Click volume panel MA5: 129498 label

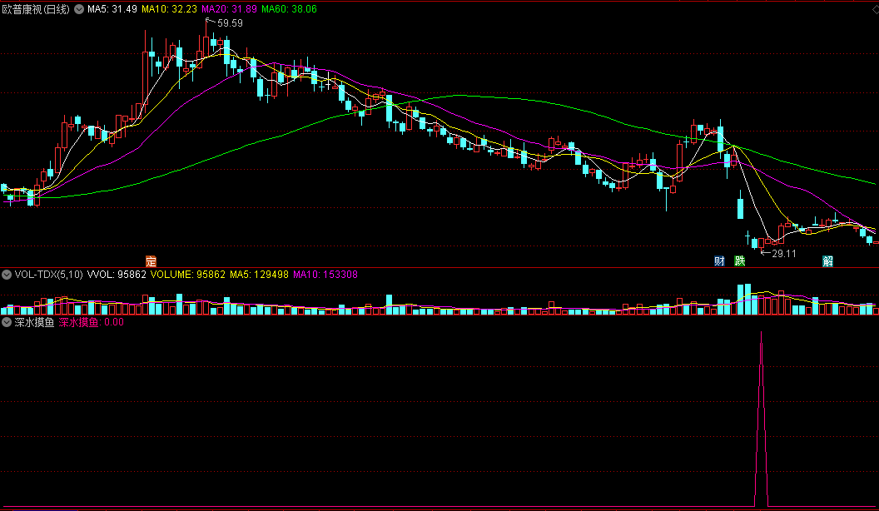[x=259, y=275]
